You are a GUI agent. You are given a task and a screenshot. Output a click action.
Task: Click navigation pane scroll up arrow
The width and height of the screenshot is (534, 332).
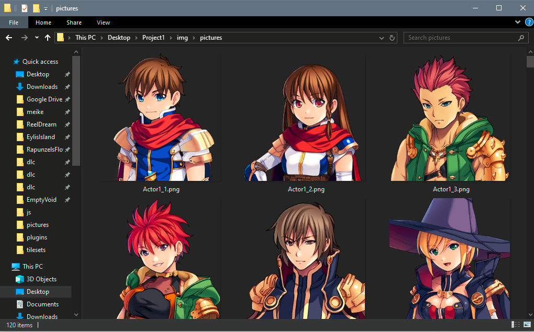[76, 52]
